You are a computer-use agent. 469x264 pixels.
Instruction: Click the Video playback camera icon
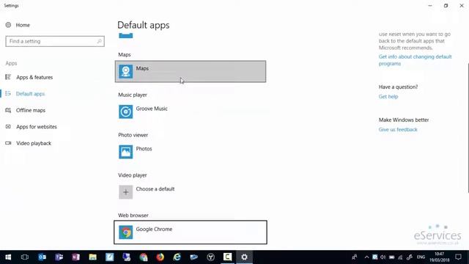tap(8, 143)
